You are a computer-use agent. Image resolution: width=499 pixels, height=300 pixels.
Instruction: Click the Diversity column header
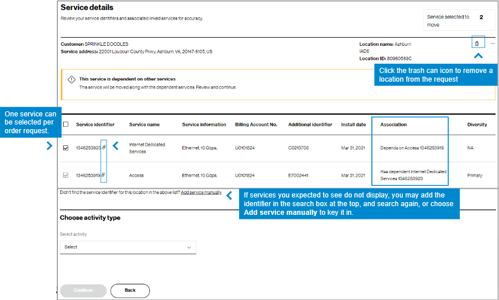[x=477, y=125]
